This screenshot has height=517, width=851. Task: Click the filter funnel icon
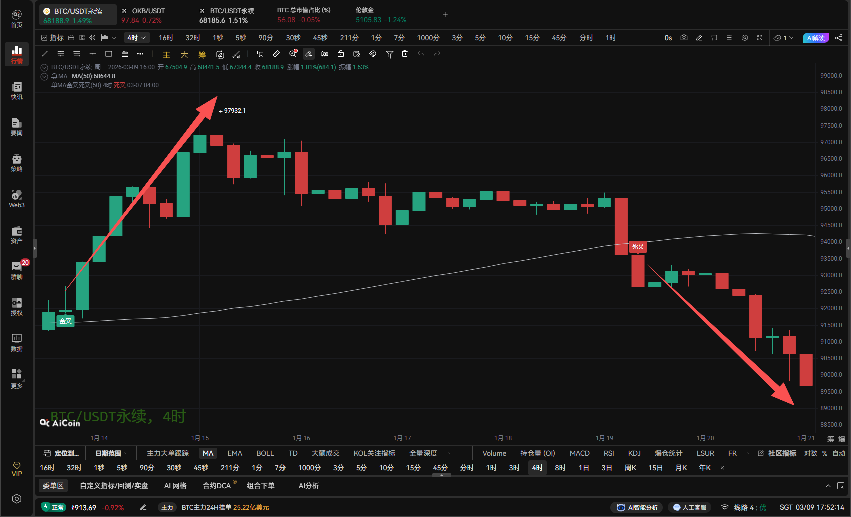(x=389, y=54)
